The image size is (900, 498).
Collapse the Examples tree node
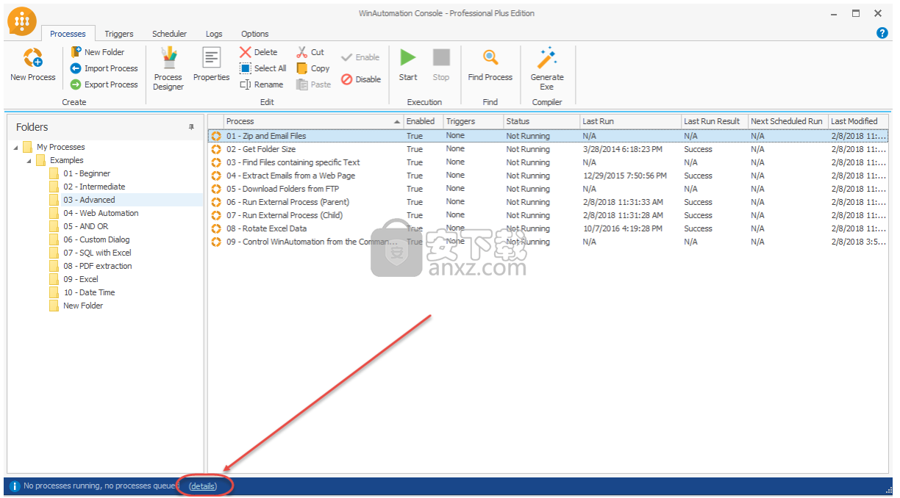tap(29, 161)
